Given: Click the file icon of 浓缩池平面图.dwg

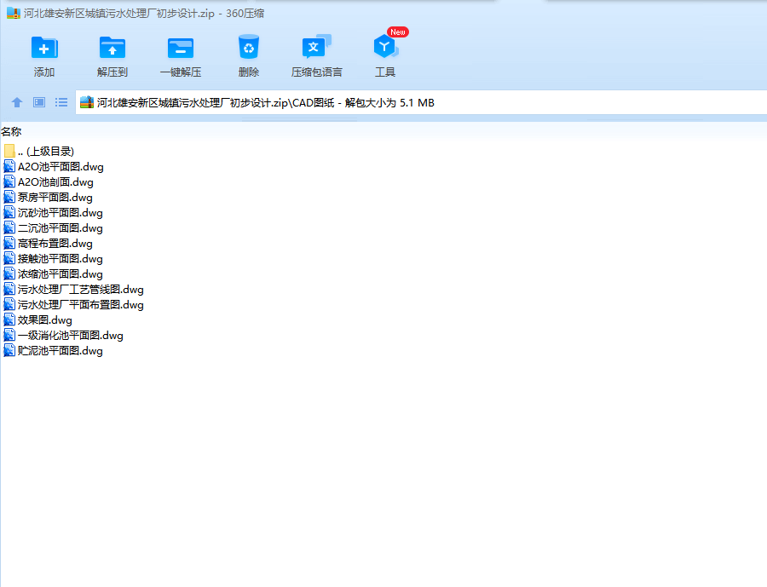Looking at the screenshot, I should click(9, 273).
